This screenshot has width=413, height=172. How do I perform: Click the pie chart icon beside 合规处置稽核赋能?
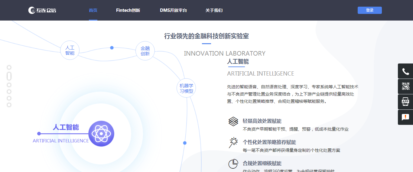click(233, 164)
